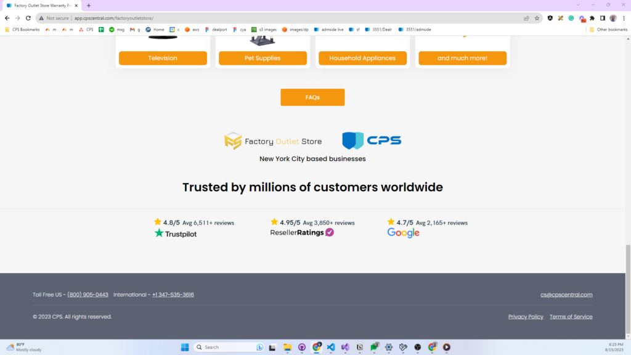The height and width of the screenshot is (355, 631).
Task: Open Visual Studio Code from the taskbar
Action: [x=330, y=347]
